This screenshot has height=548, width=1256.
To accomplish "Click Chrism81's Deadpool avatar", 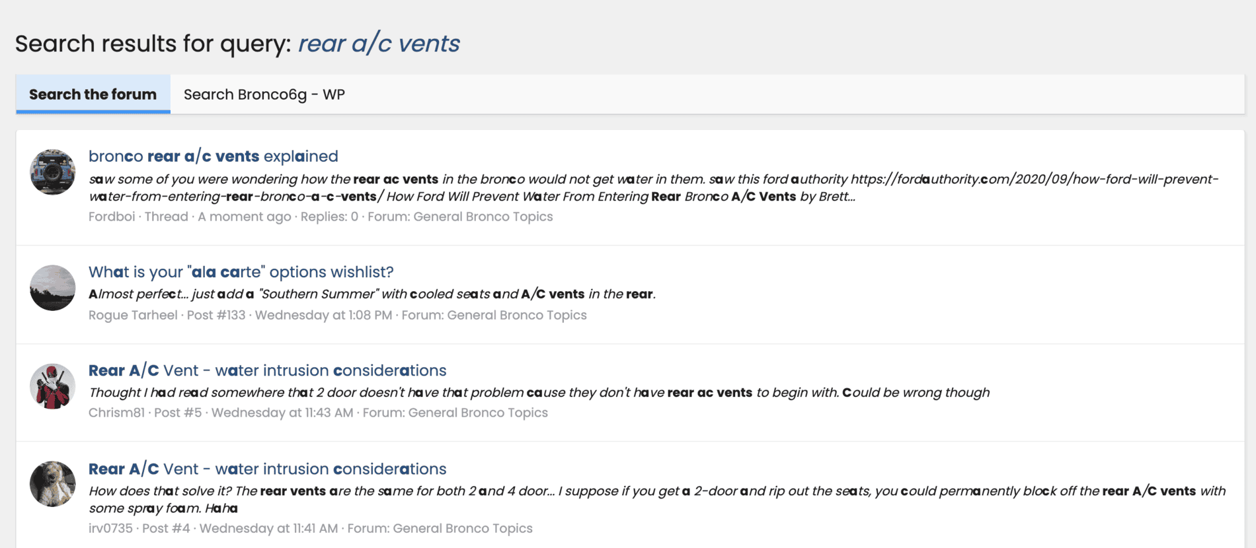I will 52,386.
